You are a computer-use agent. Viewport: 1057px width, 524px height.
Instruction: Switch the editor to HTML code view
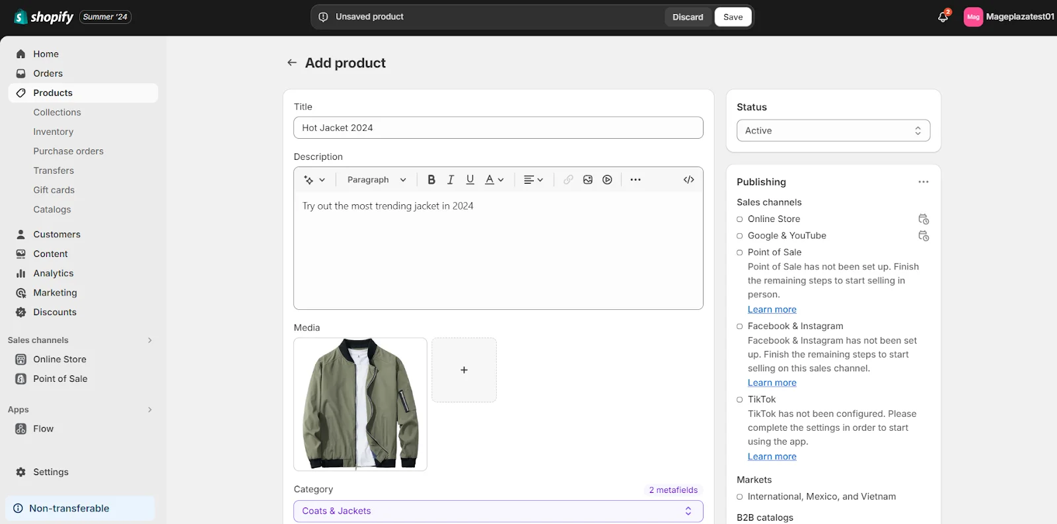(689, 180)
